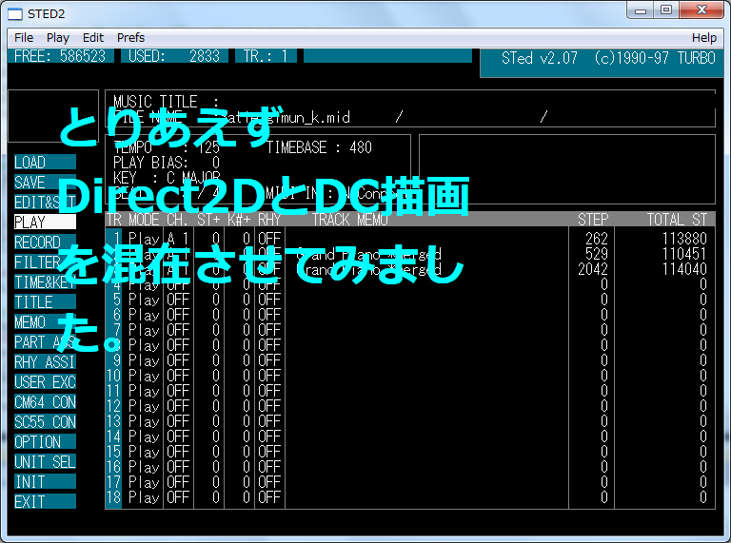Toggle track 10 Play mode cell
Image resolution: width=731 pixels, height=543 pixels.
(144, 376)
